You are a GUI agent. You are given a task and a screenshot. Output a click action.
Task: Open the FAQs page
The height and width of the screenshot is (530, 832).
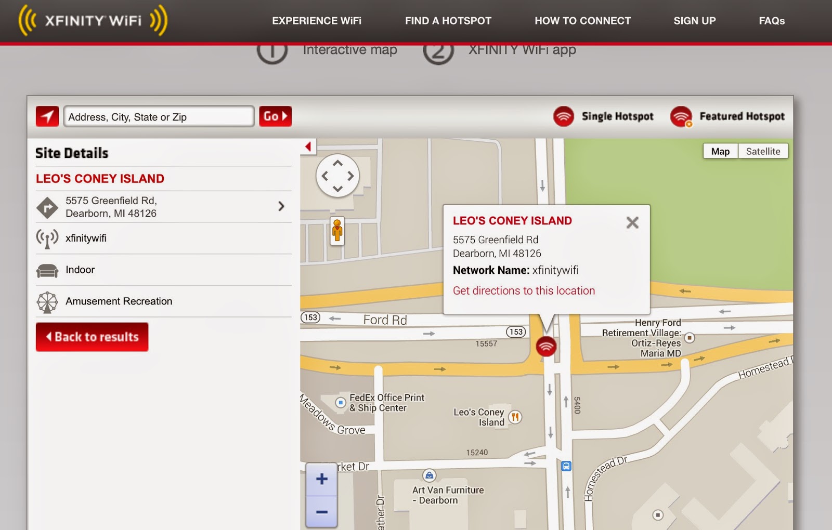click(772, 21)
